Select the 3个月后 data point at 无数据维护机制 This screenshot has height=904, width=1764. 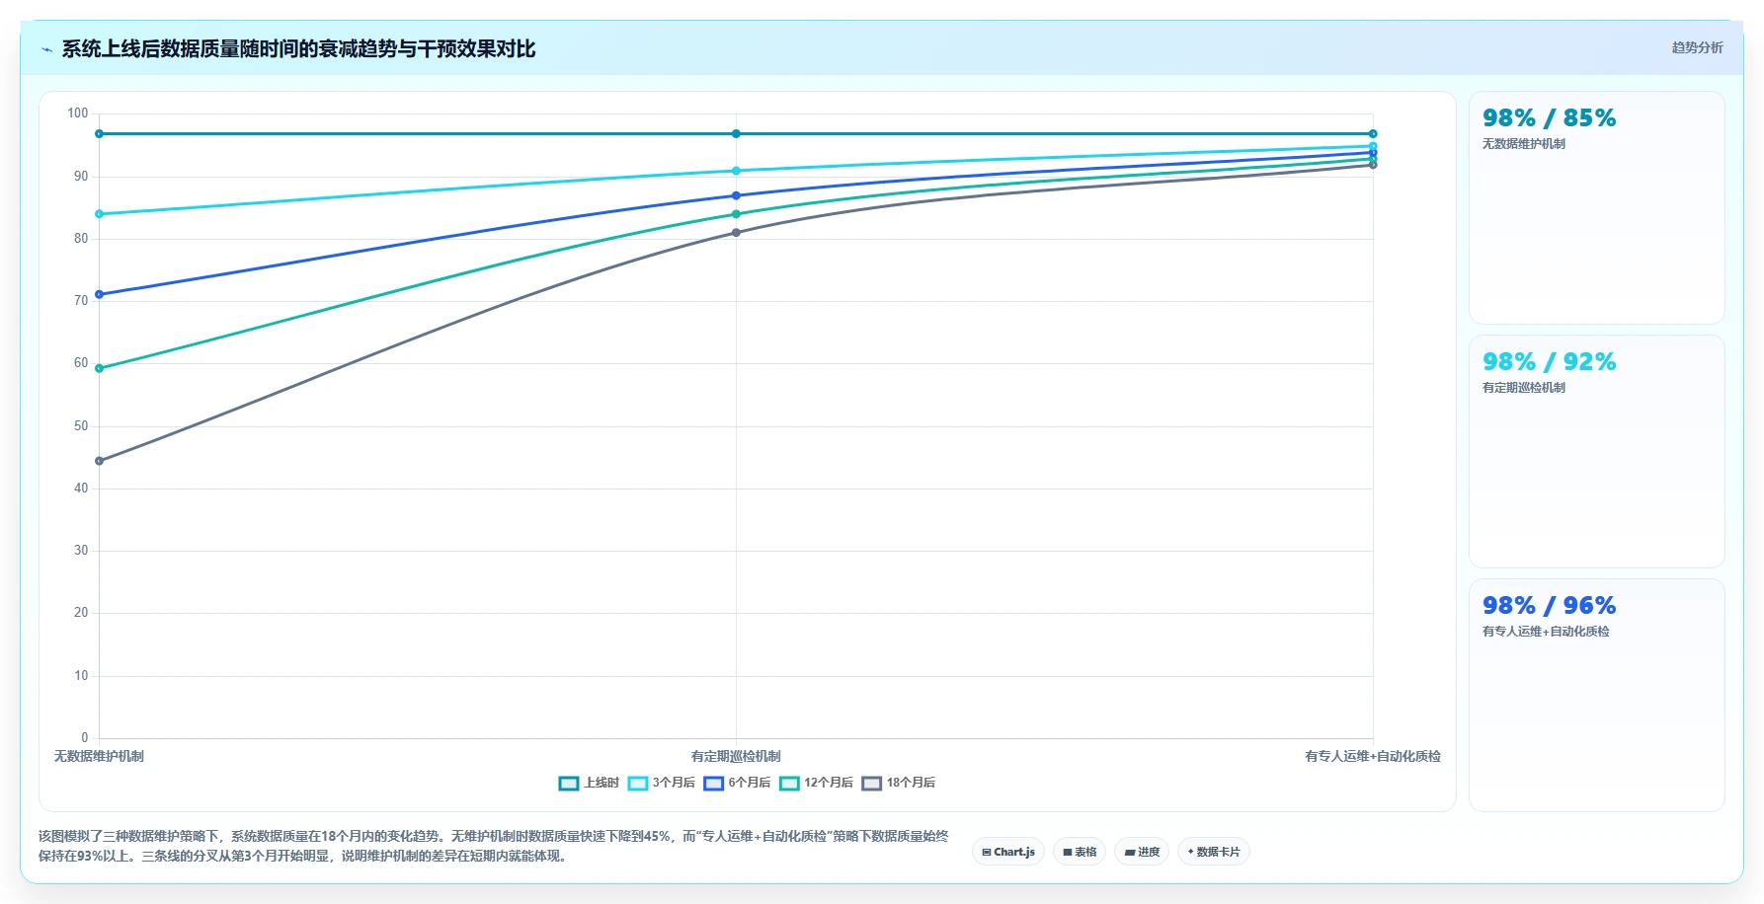[99, 214]
